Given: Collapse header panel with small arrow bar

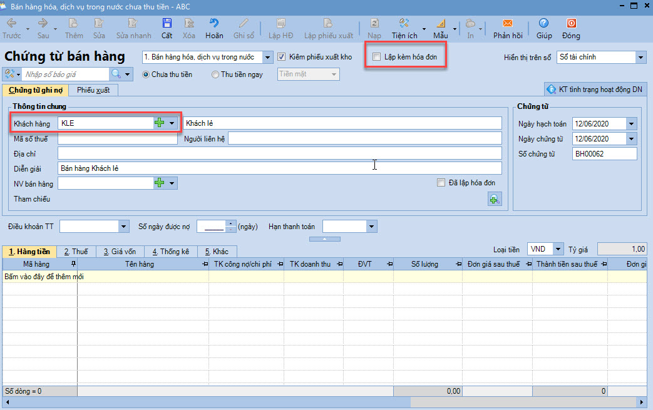Looking at the screenshot, I should click(325, 239).
